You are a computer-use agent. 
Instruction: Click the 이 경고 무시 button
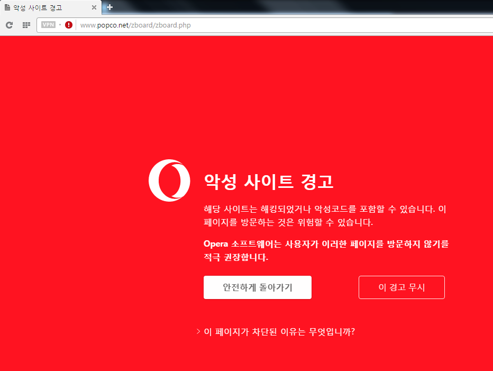401,287
